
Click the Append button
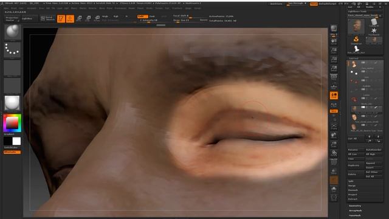pos(374,164)
